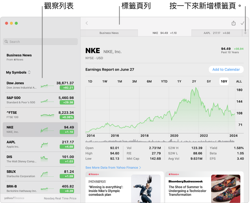Click the 52W H 123.39 value
The height and width of the screenshot is (203, 250).
[x=197, y=148]
